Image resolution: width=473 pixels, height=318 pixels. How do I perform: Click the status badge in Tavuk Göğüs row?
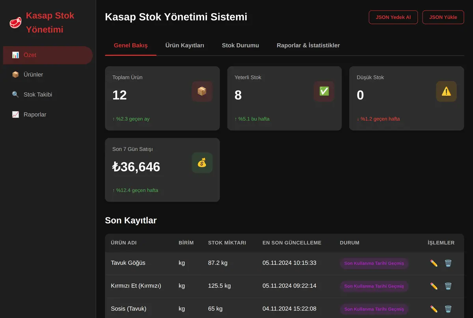(374, 264)
